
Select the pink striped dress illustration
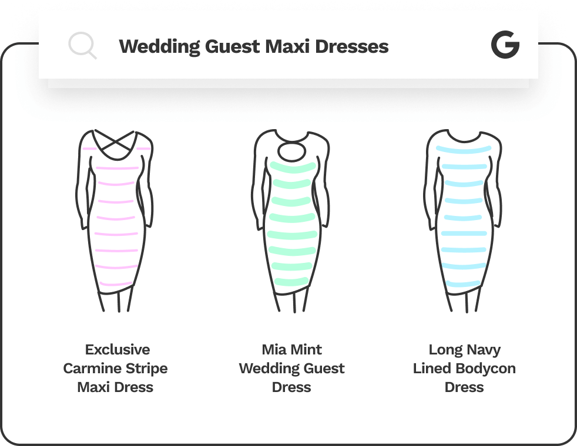[115, 221]
